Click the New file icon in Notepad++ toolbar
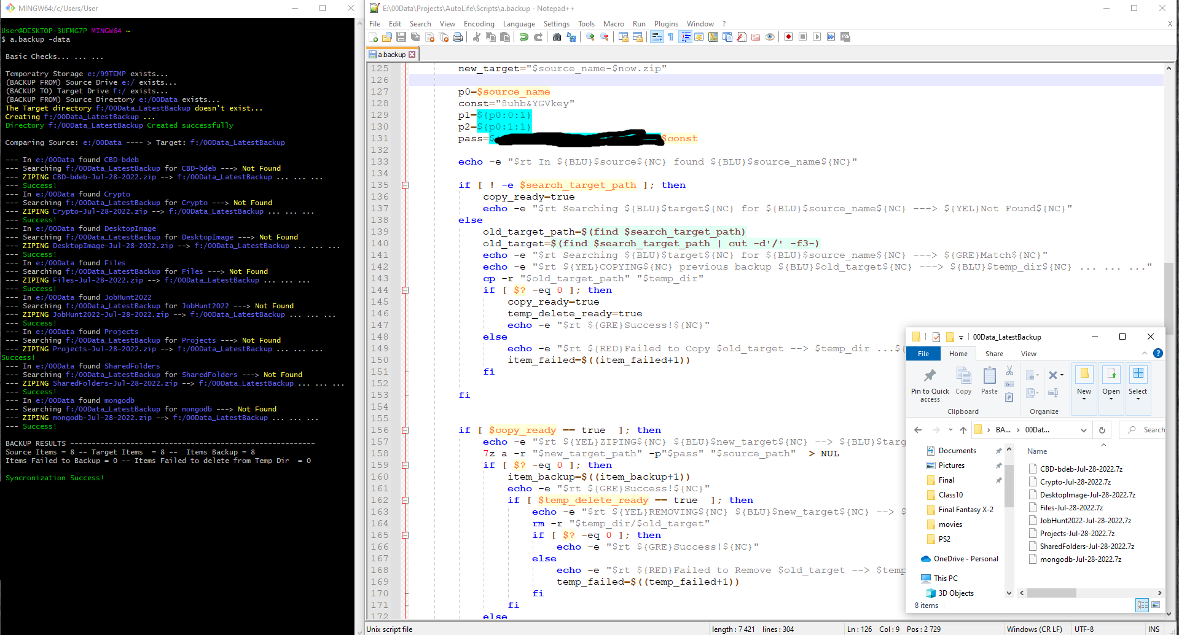 [x=373, y=37]
